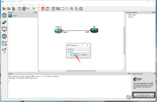Image resolution: width=157 pixels, height=102 pixels.
Task: Browse routers in left sidebar
Action: point(4,15)
